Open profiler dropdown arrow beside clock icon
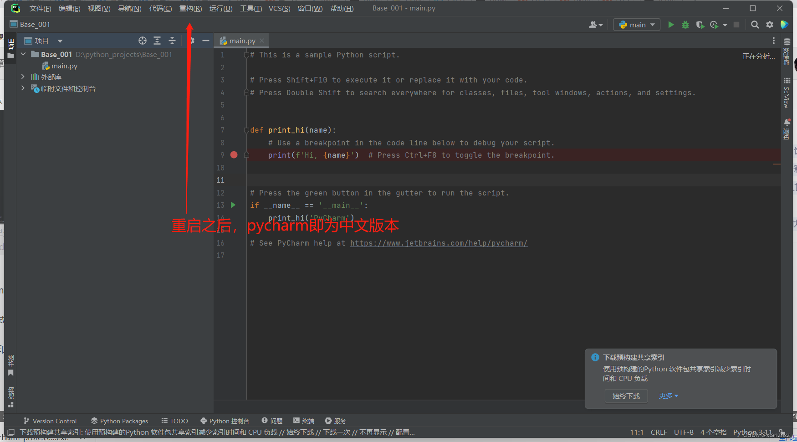 point(725,25)
